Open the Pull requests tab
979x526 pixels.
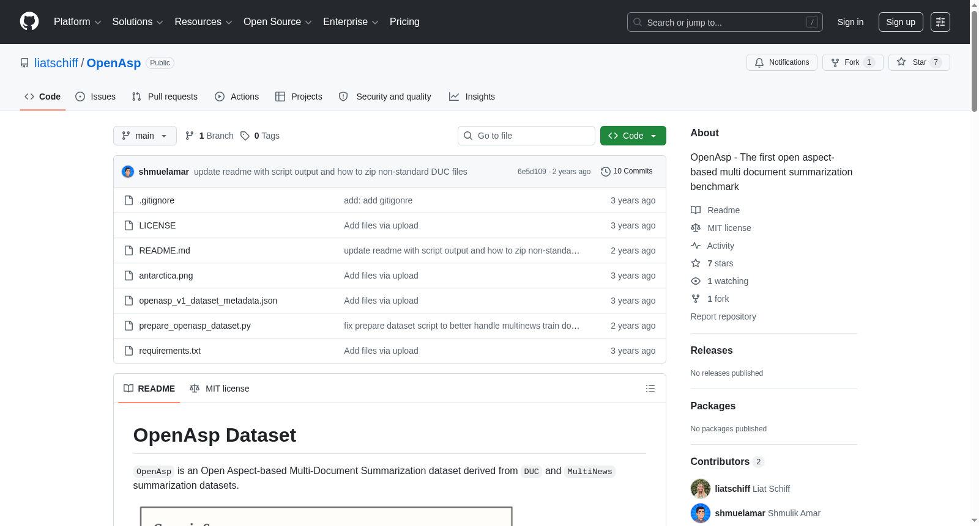[x=165, y=97]
